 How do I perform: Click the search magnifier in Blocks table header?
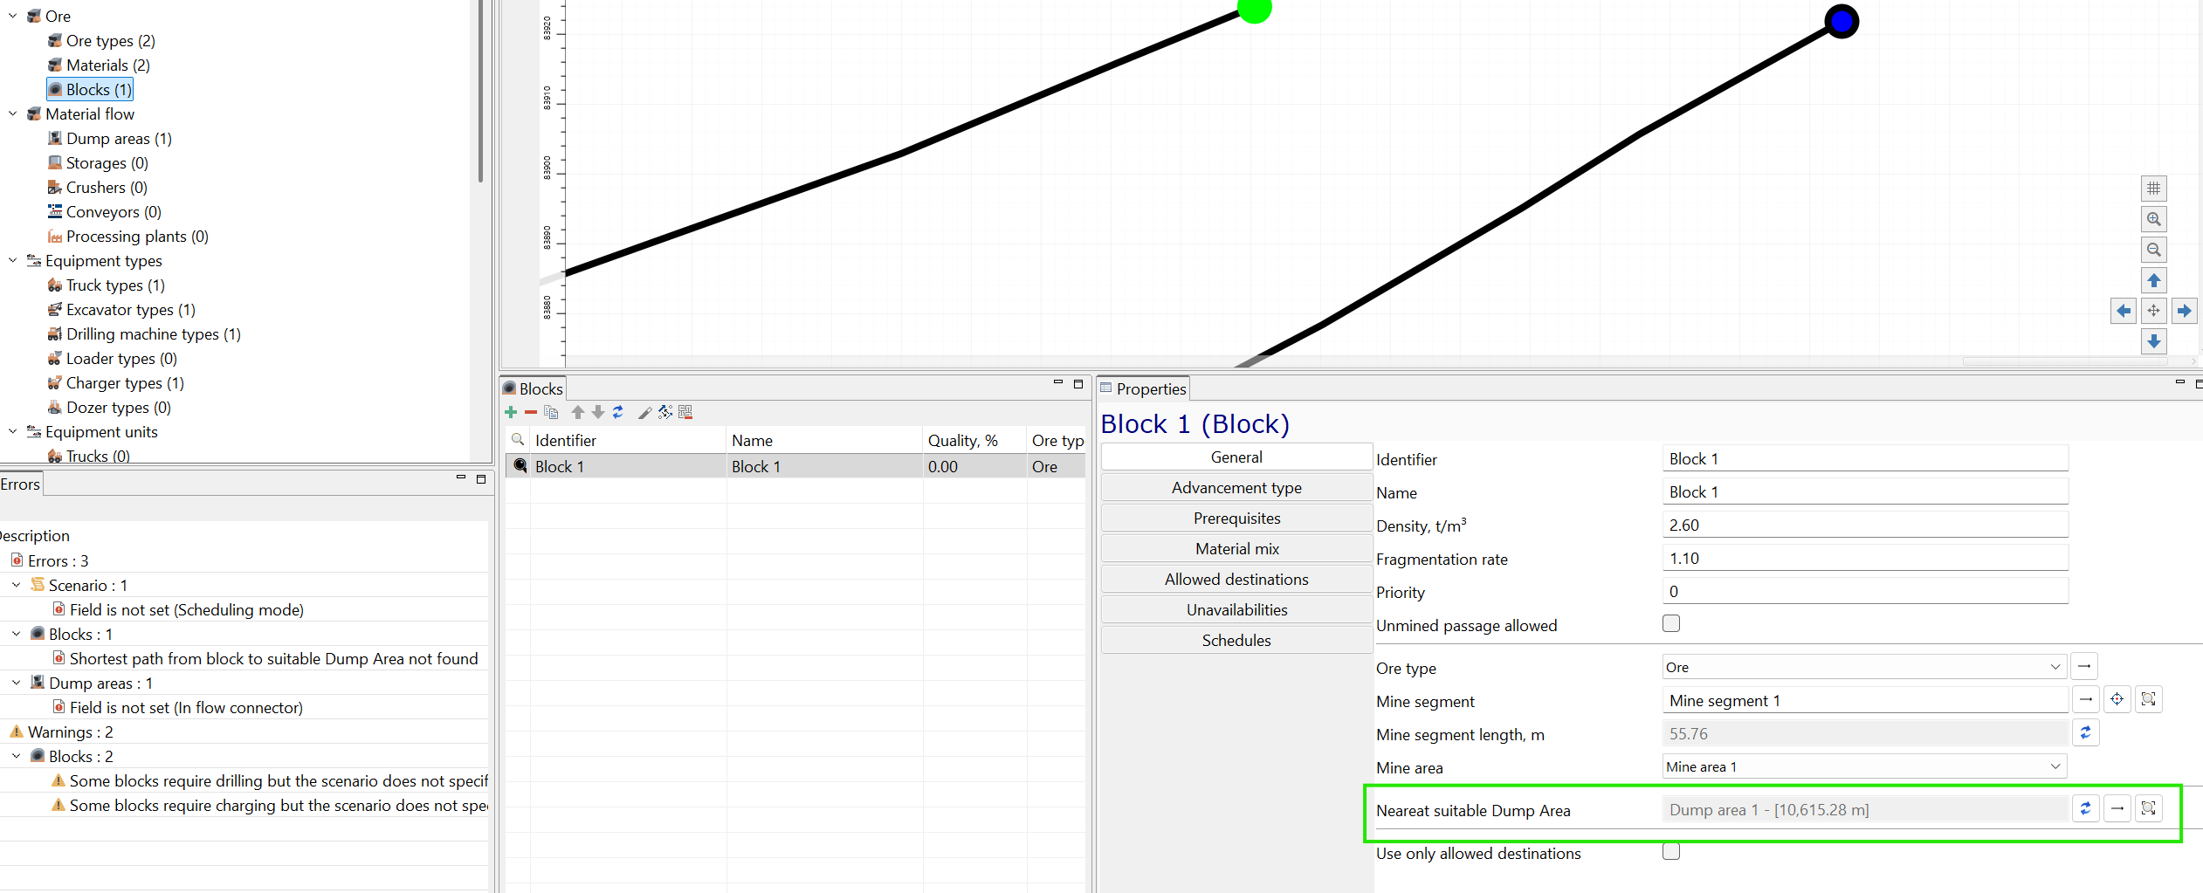coord(518,440)
